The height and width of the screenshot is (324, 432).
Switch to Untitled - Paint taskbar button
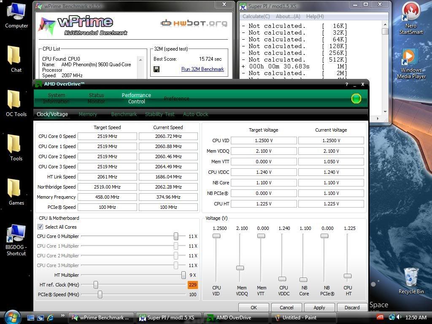303,318
